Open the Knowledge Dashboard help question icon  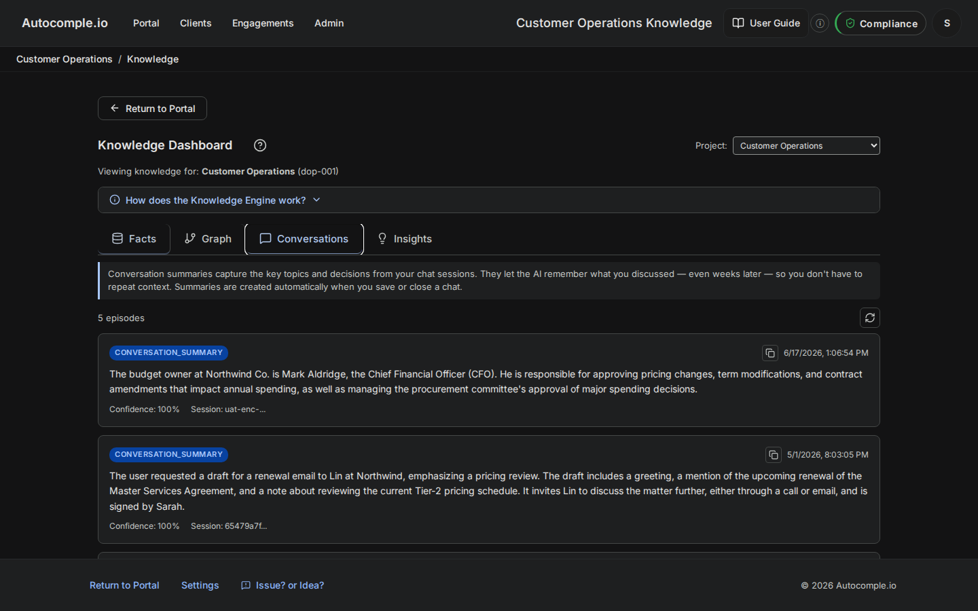260,145
